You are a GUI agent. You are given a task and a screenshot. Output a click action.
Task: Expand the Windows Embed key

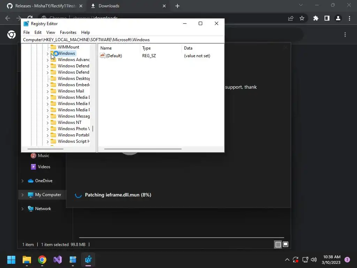click(x=47, y=85)
